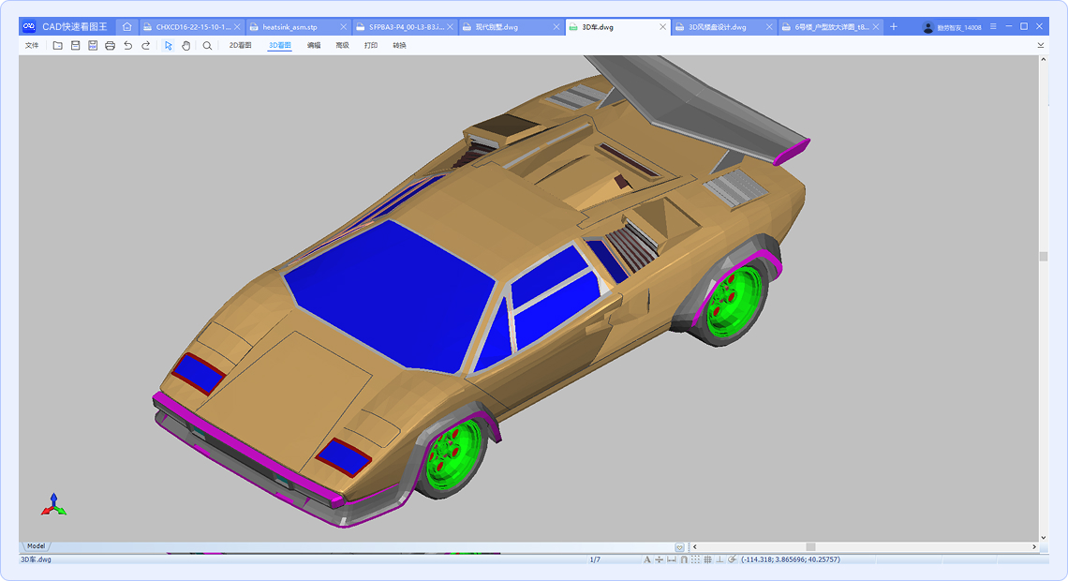This screenshot has width=1068, height=581.
Task: Select the arrow pointer tool
Action: pos(169,46)
